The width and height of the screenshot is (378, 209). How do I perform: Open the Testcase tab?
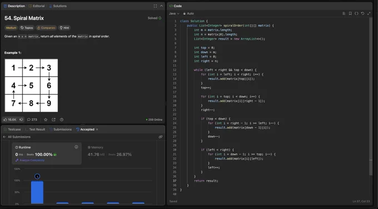pyautogui.click(x=12, y=130)
